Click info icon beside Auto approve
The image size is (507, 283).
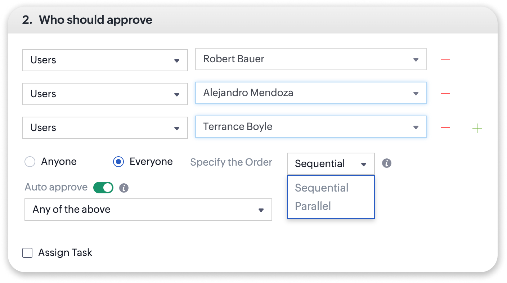[124, 188]
